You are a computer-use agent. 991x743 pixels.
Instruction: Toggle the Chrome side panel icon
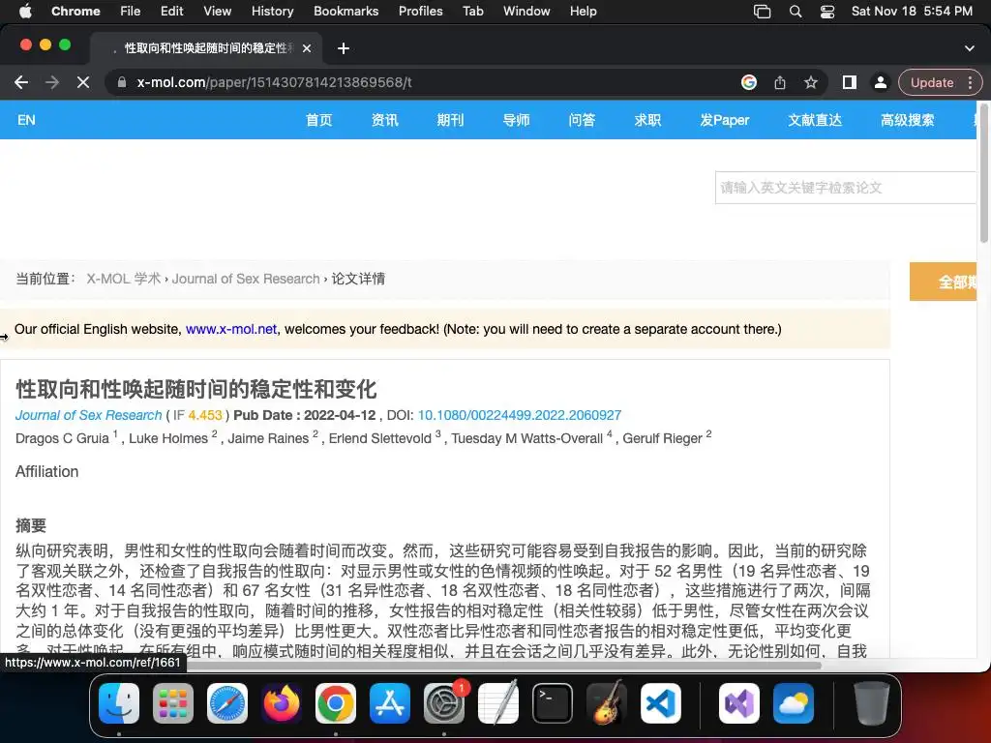(x=850, y=83)
